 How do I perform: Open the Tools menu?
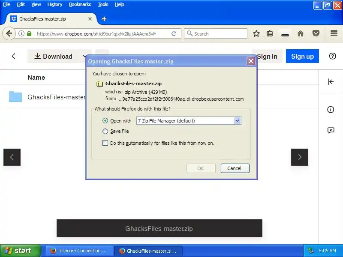(103, 4)
